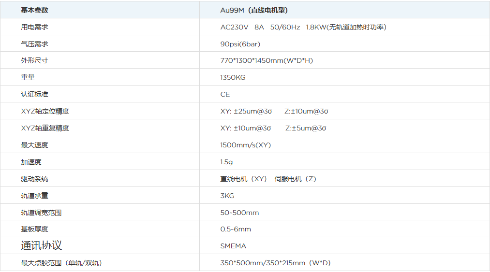490x272 pixels.
Task: Click the 1350KG weight value
Action: tap(233, 77)
